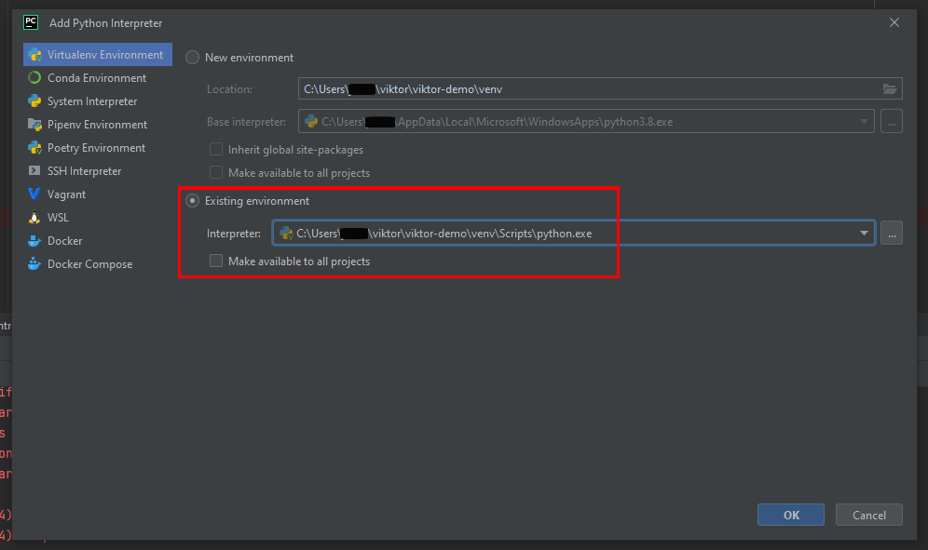
Task: Dismiss the dialog with Cancel
Action: pyautogui.click(x=868, y=515)
